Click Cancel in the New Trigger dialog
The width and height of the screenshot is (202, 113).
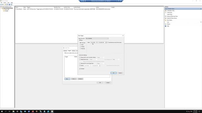120,73
